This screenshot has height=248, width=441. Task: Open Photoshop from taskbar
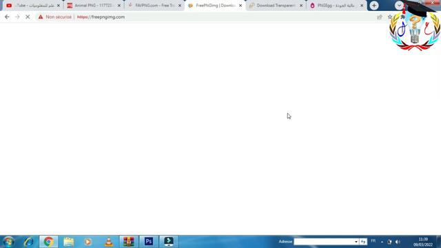(149, 242)
